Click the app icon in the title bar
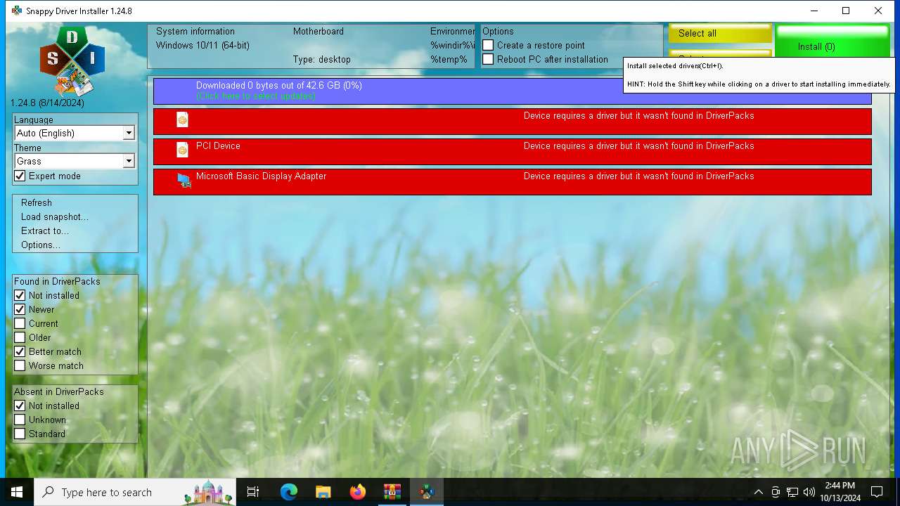The height and width of the screenshot is (506, 900). point(17,11)
